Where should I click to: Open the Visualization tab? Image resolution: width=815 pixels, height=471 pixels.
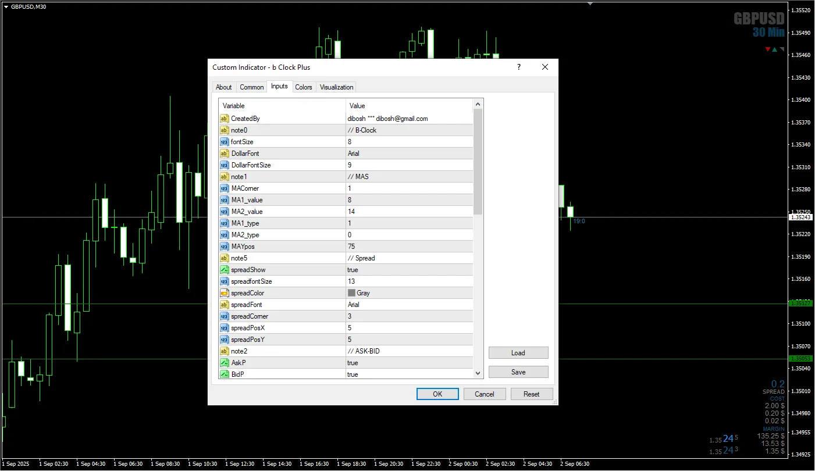(x=336, y=87)
